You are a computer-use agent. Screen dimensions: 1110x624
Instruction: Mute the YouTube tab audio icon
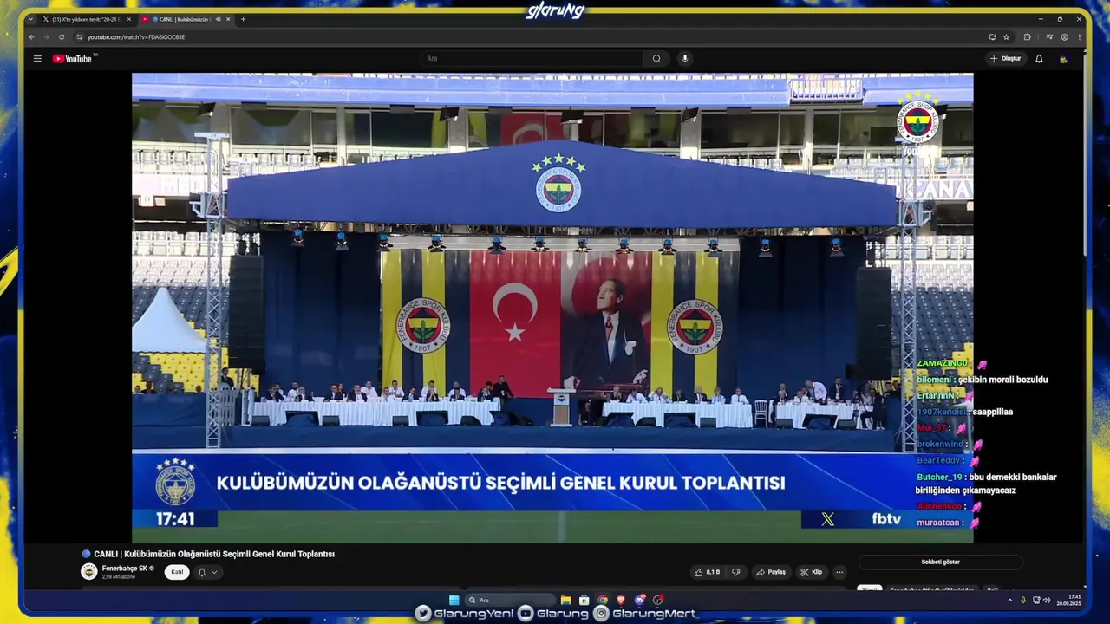(x=218, y=19)
